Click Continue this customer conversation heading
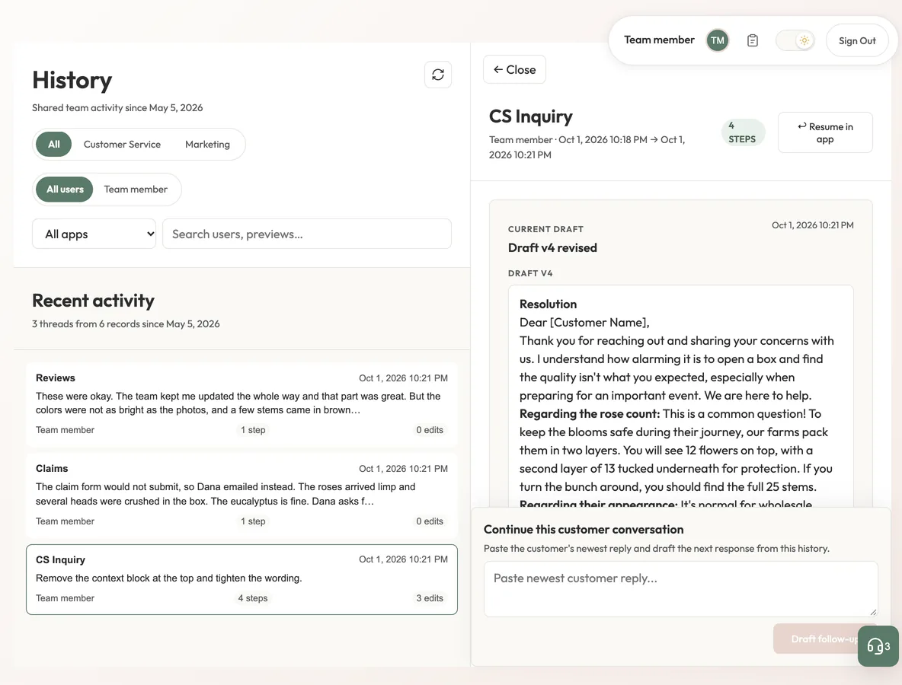The image size is (902, 685). 584,529
